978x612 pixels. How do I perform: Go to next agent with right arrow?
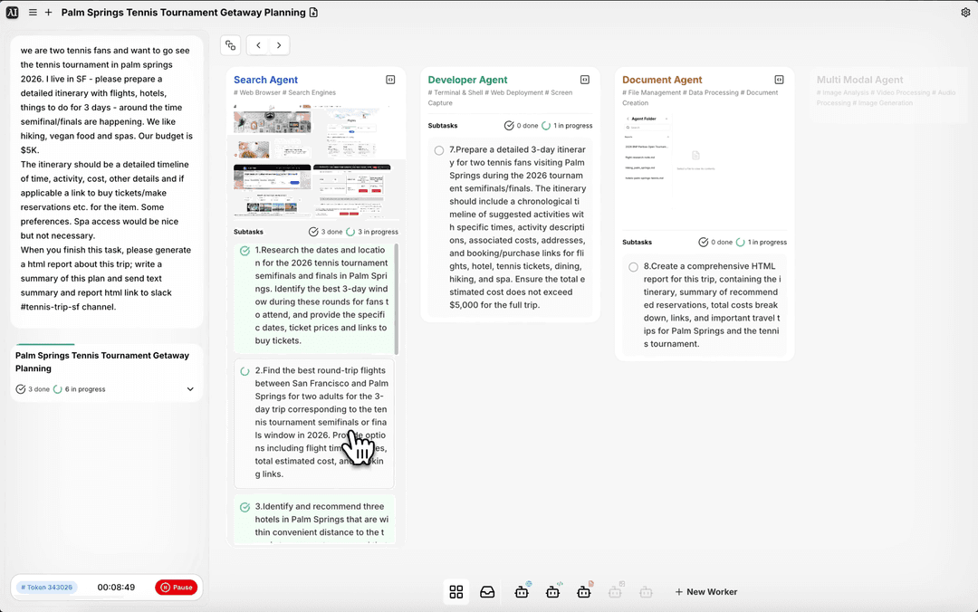[x=279, y=45]
